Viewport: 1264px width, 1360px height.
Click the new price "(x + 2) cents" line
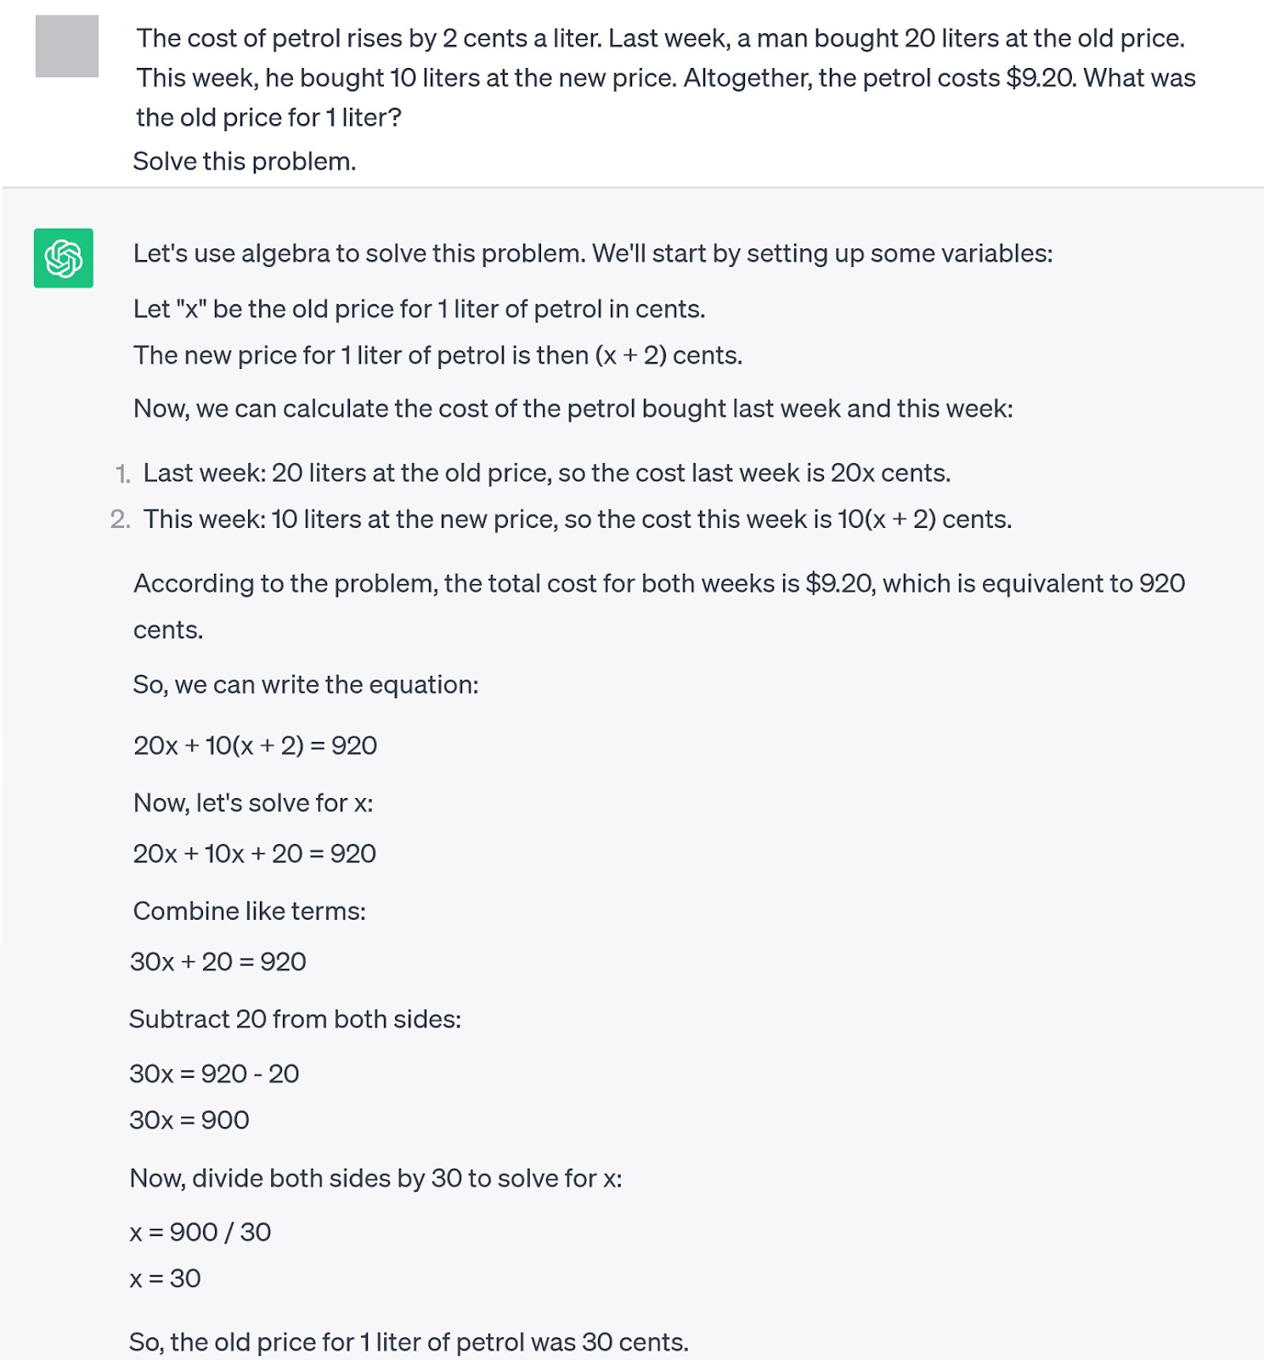pyautogui.click(x=437, y=355)
